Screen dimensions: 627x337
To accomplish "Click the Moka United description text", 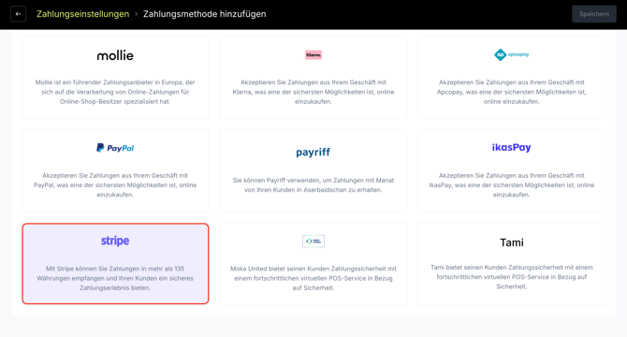I will [313, 278].
